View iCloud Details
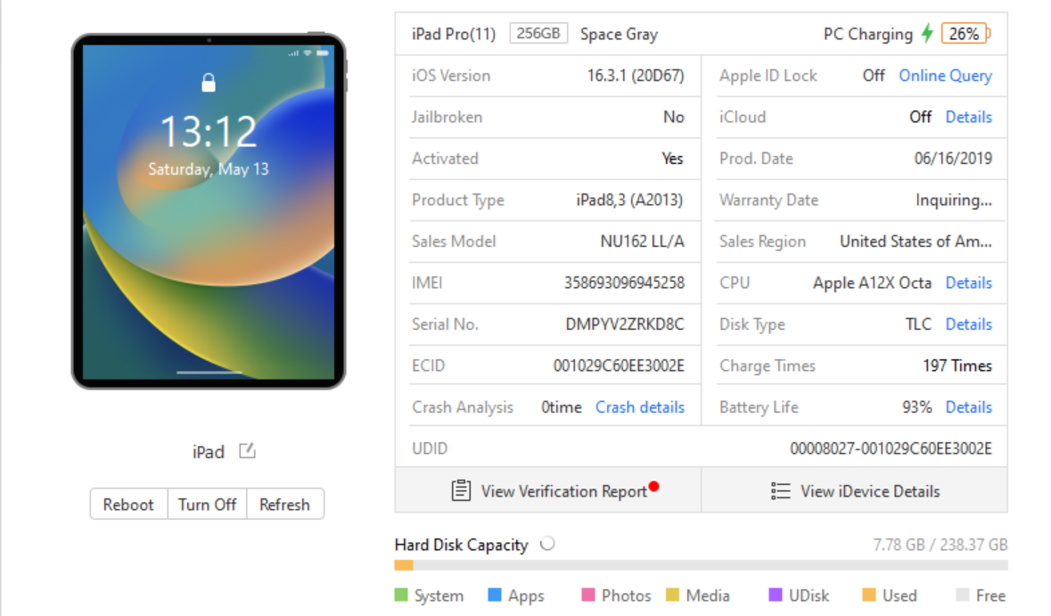The width and height of the screenshot is (1051, 616). [968, 117]
